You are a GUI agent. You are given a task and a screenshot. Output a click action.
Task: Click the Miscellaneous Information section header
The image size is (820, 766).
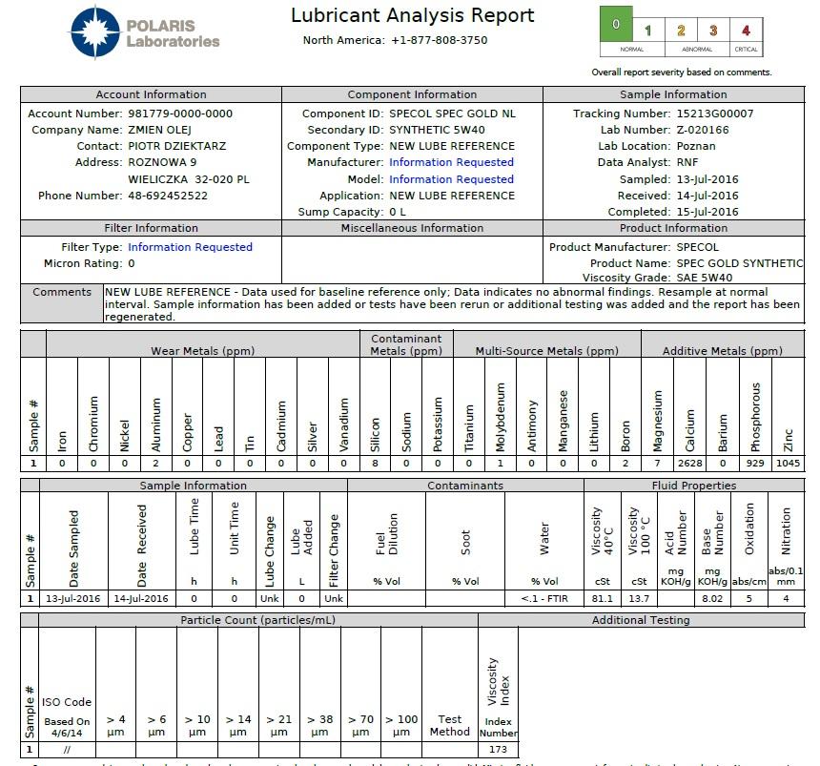(412, 228)
